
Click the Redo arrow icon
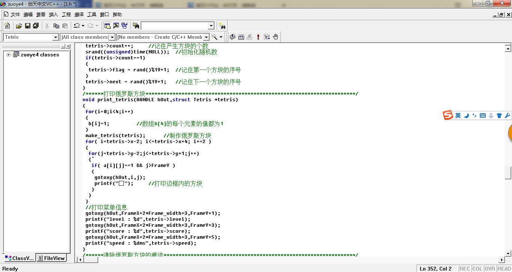(x=90, y=26)
